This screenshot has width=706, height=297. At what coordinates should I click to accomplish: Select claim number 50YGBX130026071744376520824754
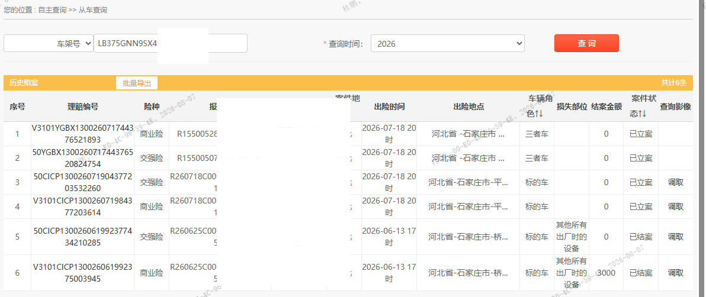pos(83,158)
